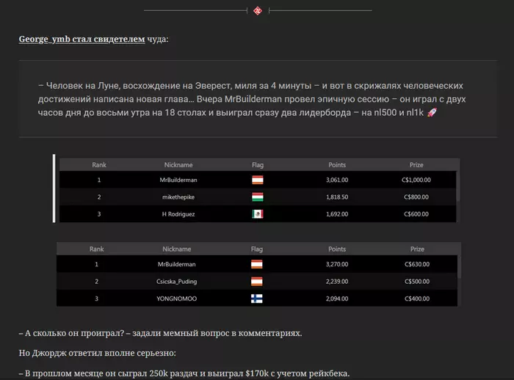
Task: Click the C$1,000.00 prize cell
Action: click(416, 180)
